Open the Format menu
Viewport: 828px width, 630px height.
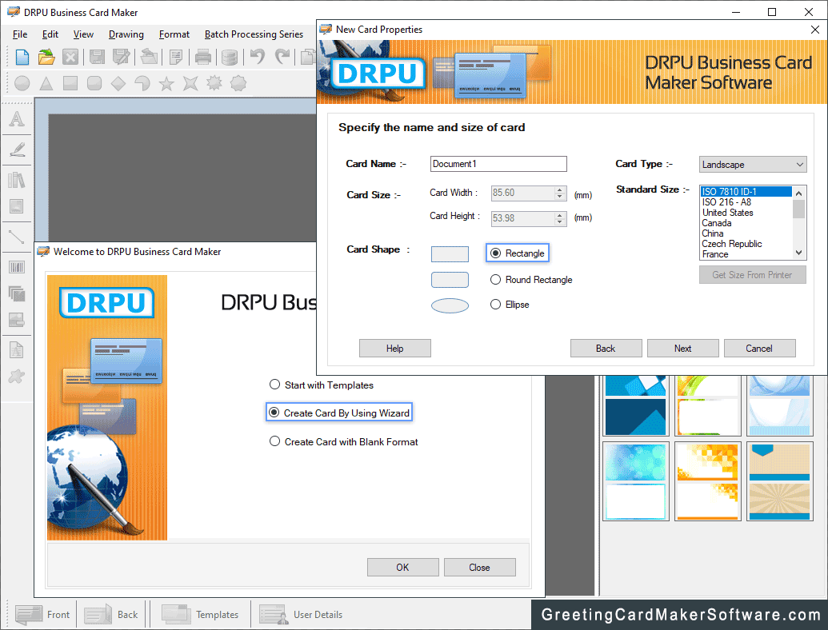[x=174, y=34]
